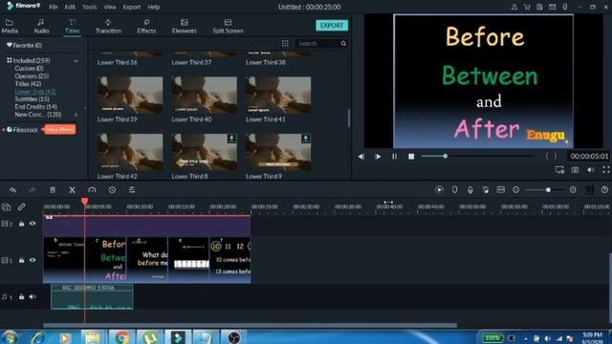Open the Export menu

(x=132, y=7)
